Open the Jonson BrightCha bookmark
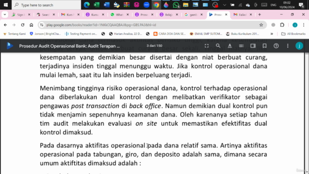This screenshot has height=174, width=309. 45,34
